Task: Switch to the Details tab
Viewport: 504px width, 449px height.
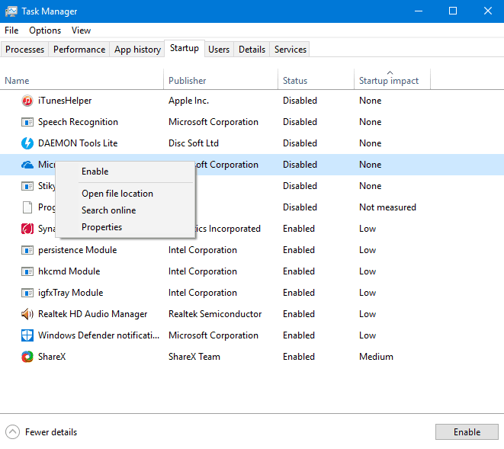Action: click(x=252, y=50)
